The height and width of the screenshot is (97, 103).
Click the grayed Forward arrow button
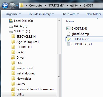[12, 6]
